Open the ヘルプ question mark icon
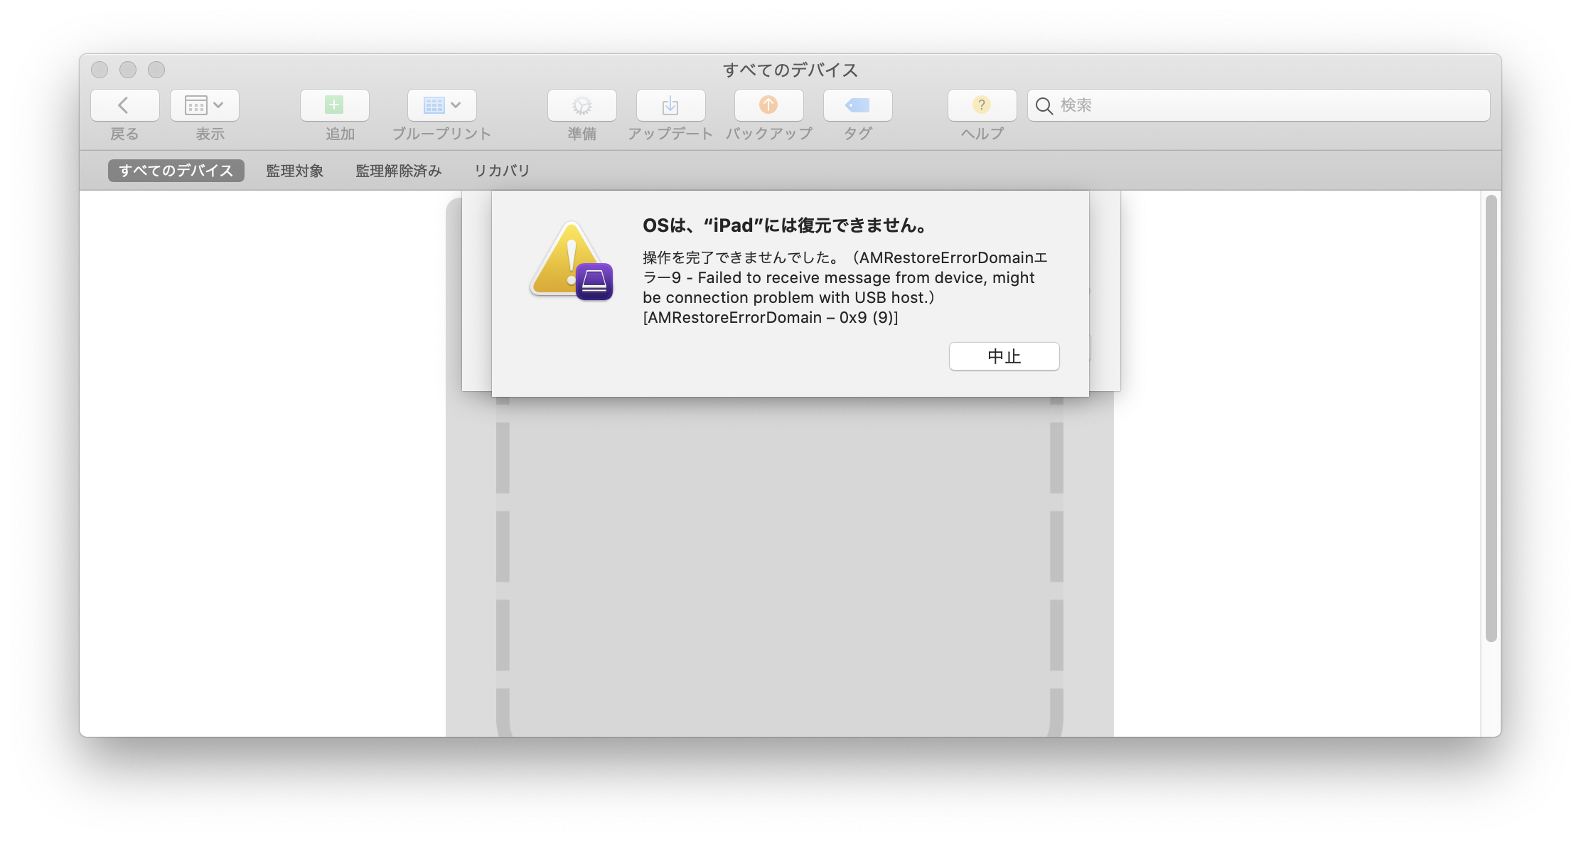This screenshot has width=1581, height=842. [982, 105]
